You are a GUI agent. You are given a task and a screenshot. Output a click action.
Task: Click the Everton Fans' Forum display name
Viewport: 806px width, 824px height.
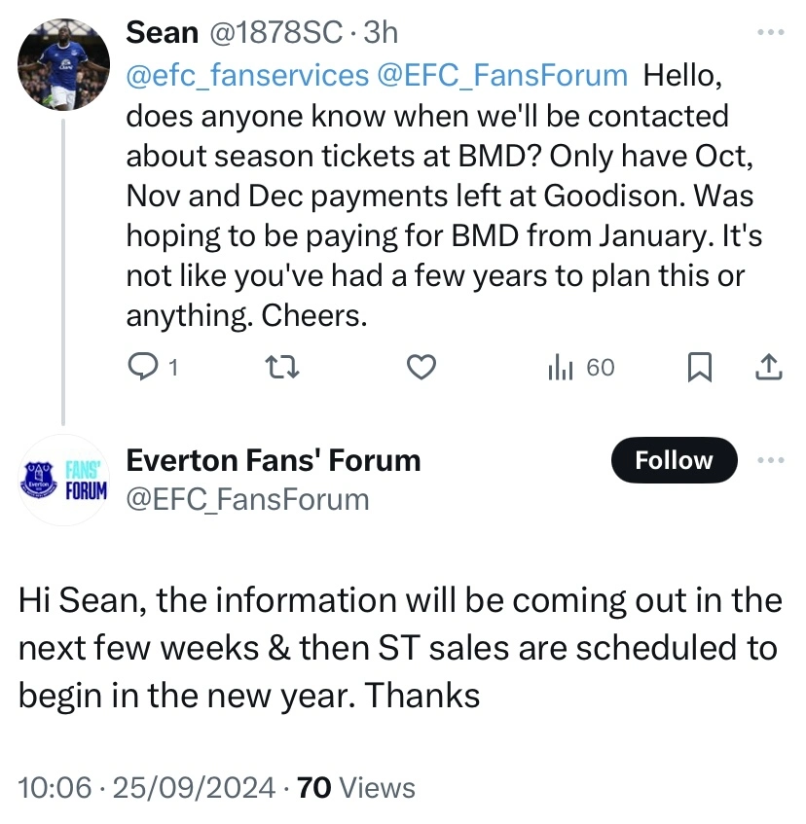pyautogui.click(x=274, y=460)
